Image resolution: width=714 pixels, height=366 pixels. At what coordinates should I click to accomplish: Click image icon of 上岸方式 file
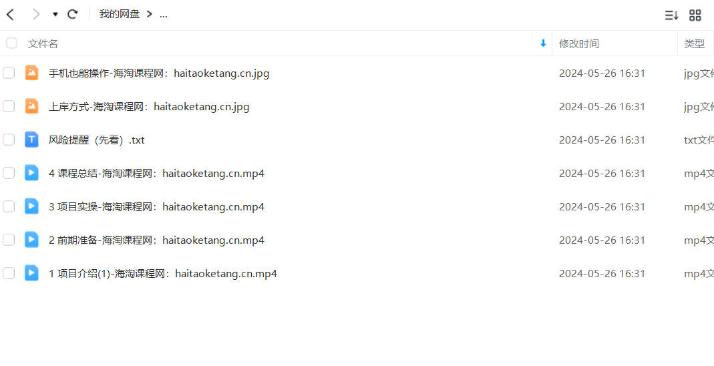(x=31, y=106)
